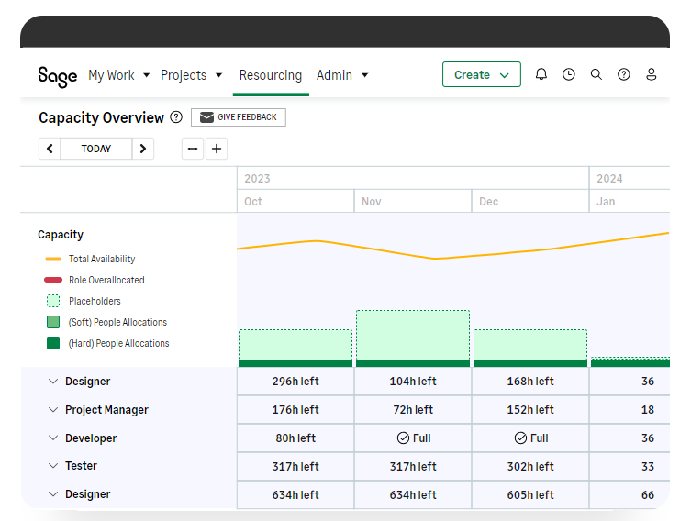Open the My Work dropdown menu
The width and height of the screenshot is (691, 521).
pyautogui.click(x=118, y=75)
